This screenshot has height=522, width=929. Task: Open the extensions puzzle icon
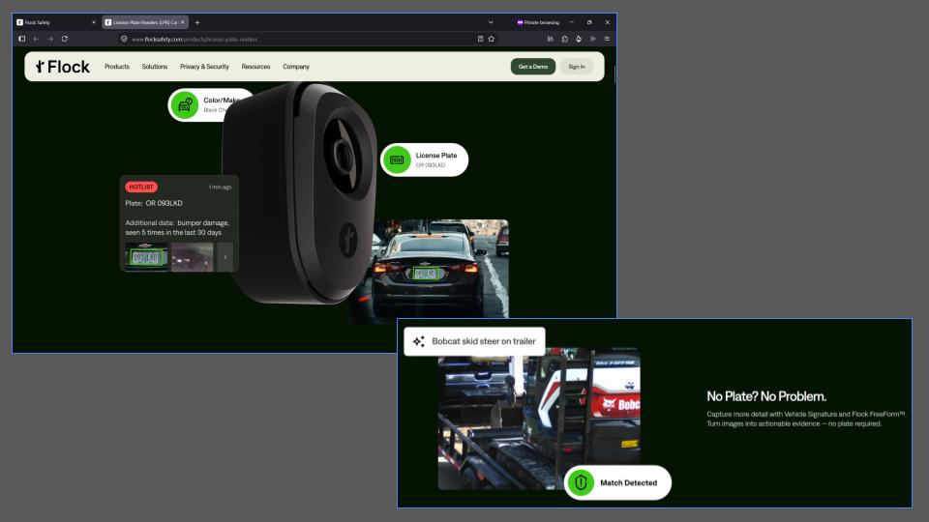click(x=564, y=39)
